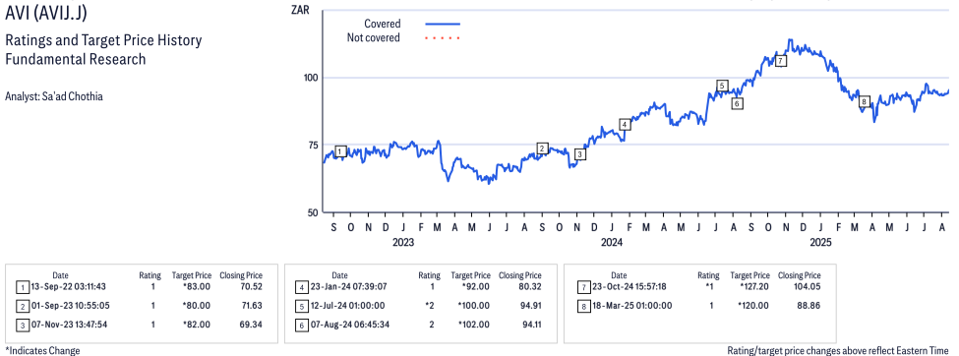Image resolution: width=959 pixels, height=356 pixels.
Task: Click table index box 7 for 23-Oct-24
Action: (583, 287)
